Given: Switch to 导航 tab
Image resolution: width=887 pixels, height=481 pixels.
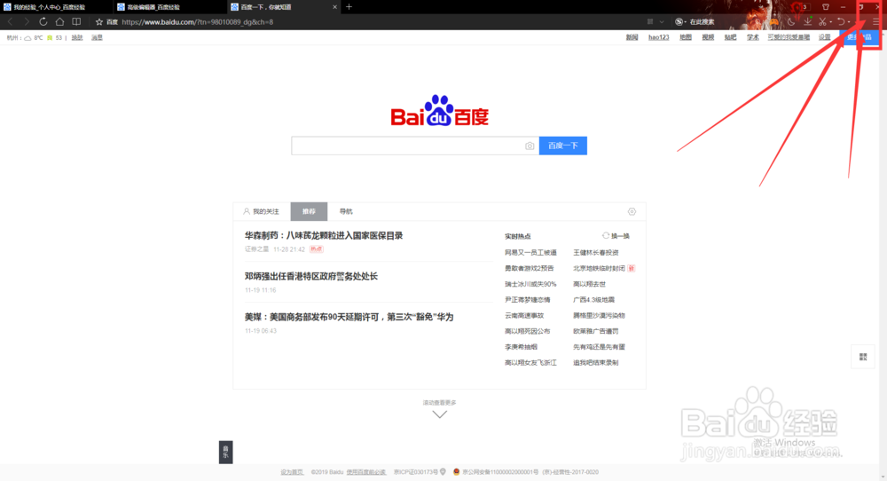Looking at the screenshot, I should [346, 211].
